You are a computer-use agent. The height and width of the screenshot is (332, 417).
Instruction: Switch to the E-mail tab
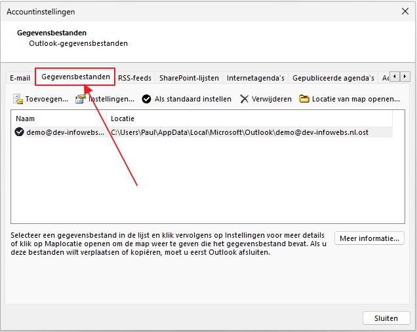pyautogui.click(x=20, y=78)
